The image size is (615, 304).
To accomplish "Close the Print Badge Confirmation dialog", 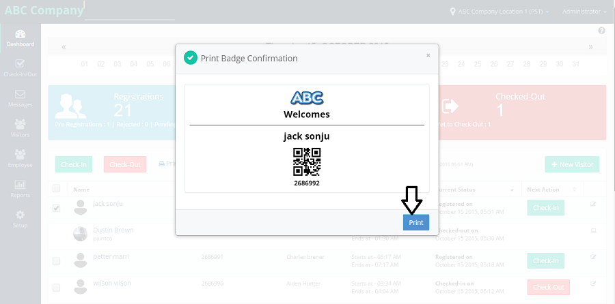I will [428, 56].
